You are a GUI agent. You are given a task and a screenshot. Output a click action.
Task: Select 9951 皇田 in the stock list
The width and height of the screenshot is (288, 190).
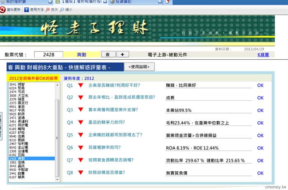(x=32, y=107)
